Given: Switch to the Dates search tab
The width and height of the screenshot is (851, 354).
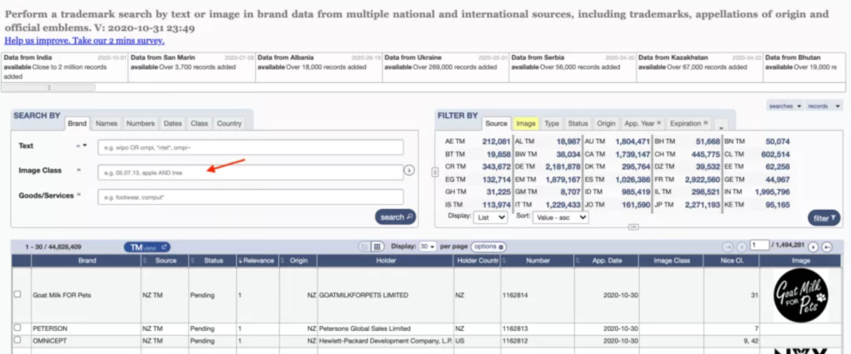Looking at the screenshot, I should [172, 124].
